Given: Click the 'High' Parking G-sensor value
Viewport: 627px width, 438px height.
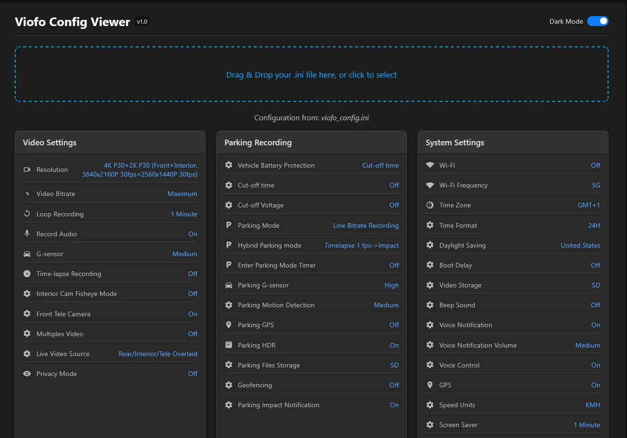Looking at the screenshot, I should click(x=392, y=285).
